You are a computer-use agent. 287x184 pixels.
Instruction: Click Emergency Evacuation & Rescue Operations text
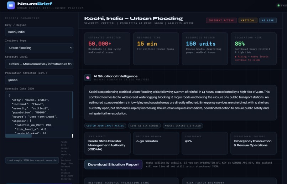click(x=252, y=143)
